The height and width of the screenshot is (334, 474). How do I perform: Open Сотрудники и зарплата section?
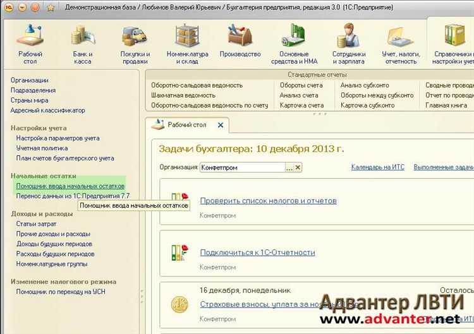point(348,38)
